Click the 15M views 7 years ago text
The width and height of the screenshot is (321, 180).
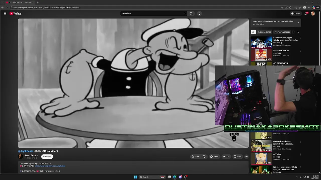(29, 163)
